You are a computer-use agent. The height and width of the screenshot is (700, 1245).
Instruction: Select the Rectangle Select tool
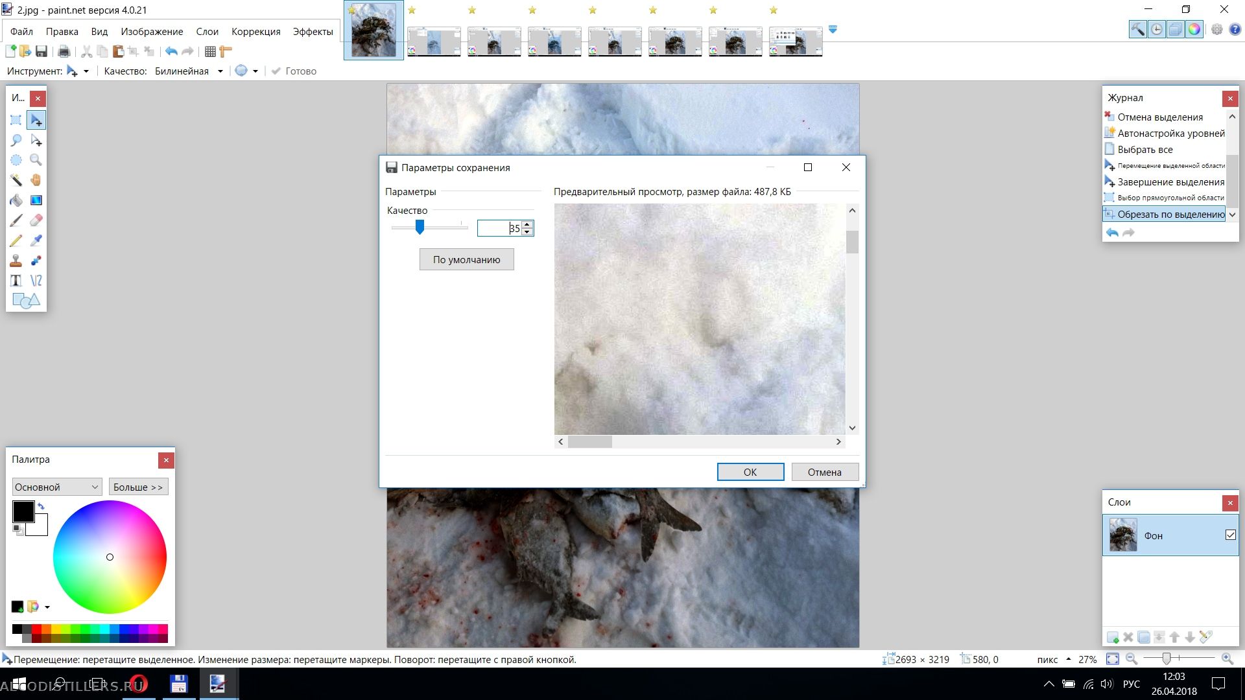coord(16,120)
